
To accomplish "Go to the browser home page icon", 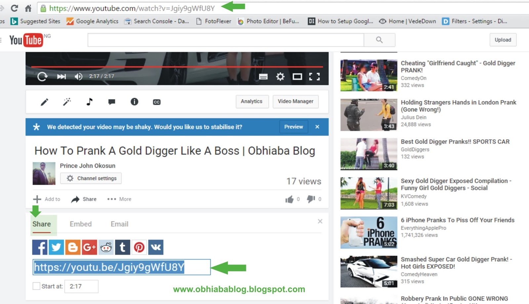I will coord(28,8).
